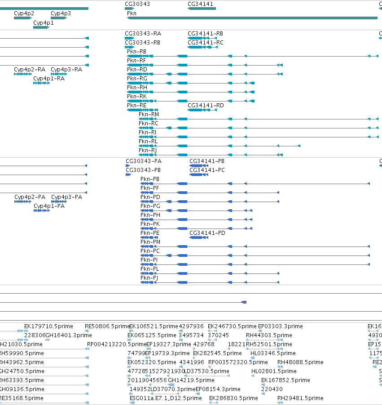This screenshot has height=405, width=382.
Task: Select the Pkn-RK transcript label
Action: (137, 97)
